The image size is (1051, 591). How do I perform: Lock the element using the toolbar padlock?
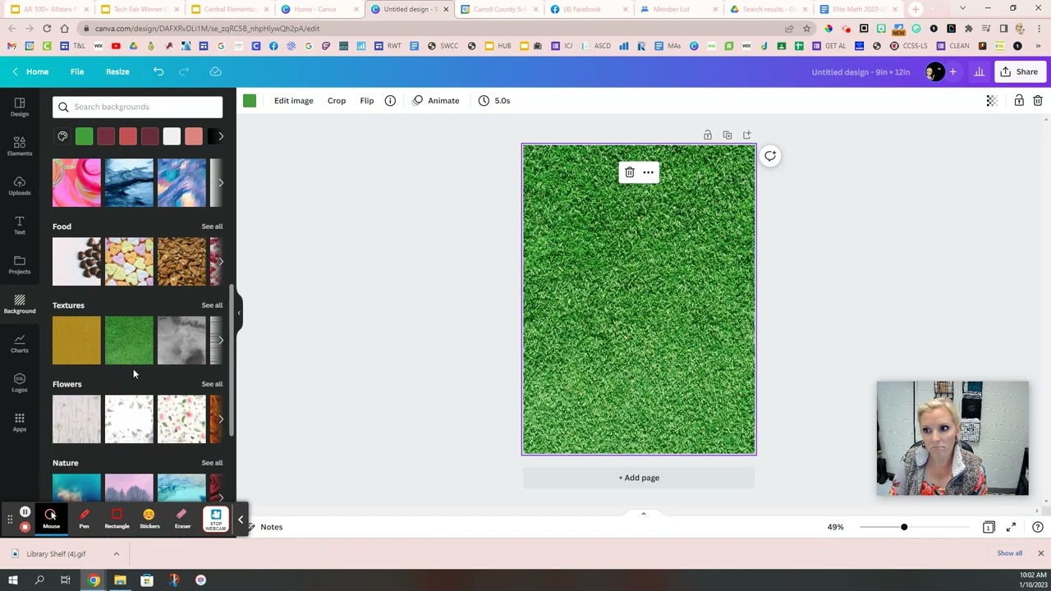[1019, 101]
